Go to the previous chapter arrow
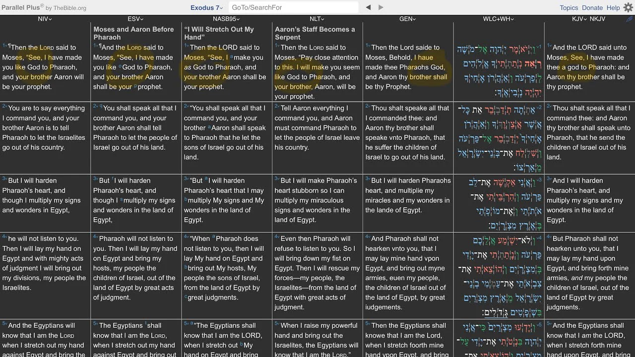Image resolution: width=635 pixels, height=357 pixels. pyautogui.click(x=368, y=7)
